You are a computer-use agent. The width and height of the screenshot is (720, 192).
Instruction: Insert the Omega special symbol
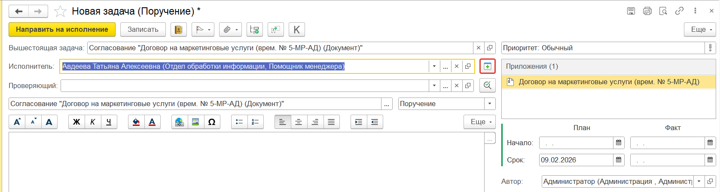pyautogui.click(x=212, y=122)
